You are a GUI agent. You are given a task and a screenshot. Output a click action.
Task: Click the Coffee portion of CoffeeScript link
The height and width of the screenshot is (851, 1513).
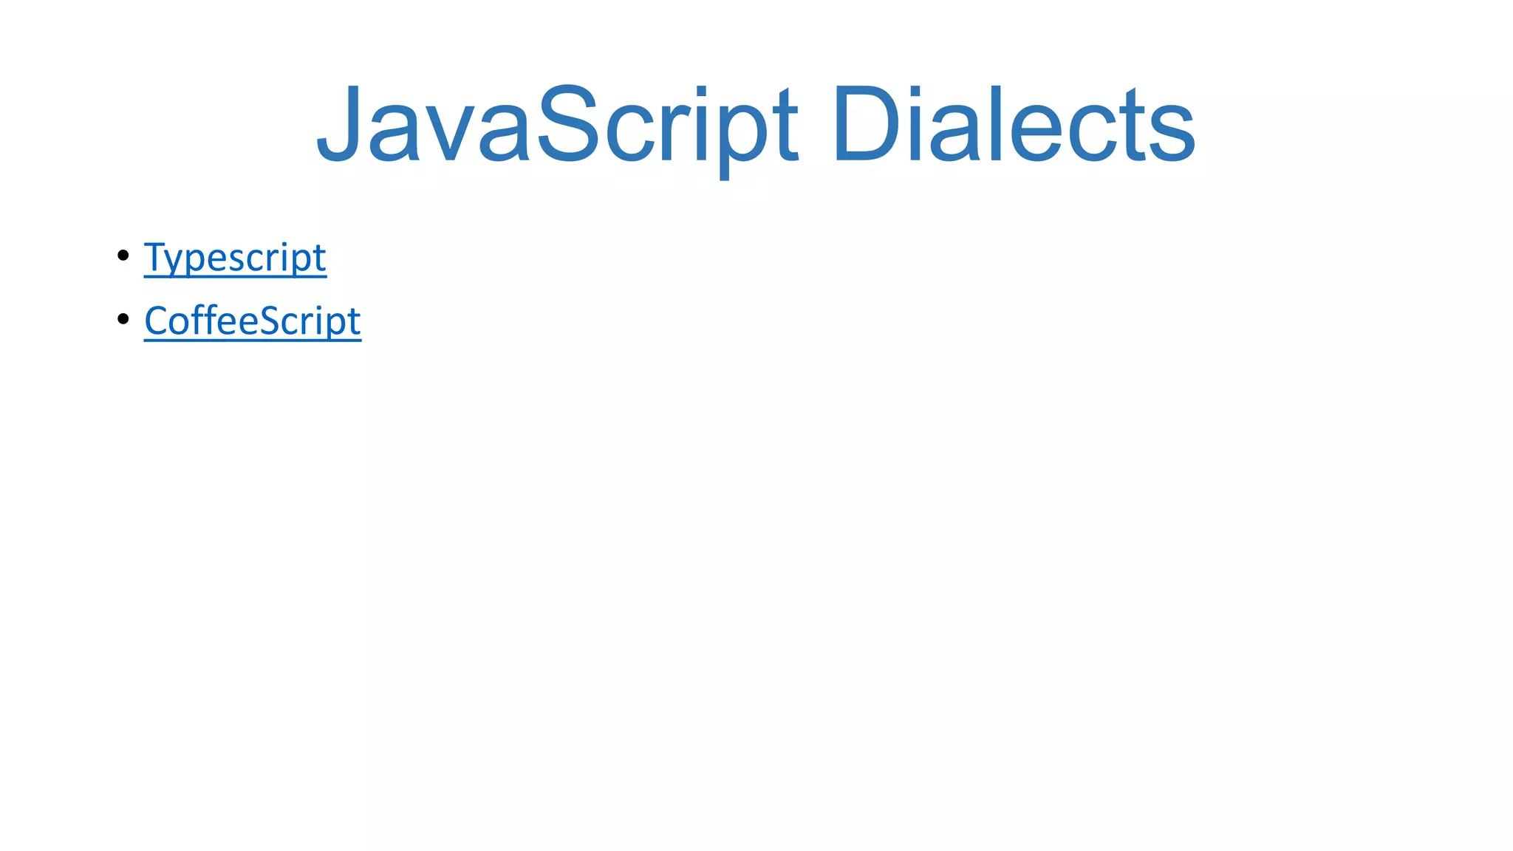(201, 321)
